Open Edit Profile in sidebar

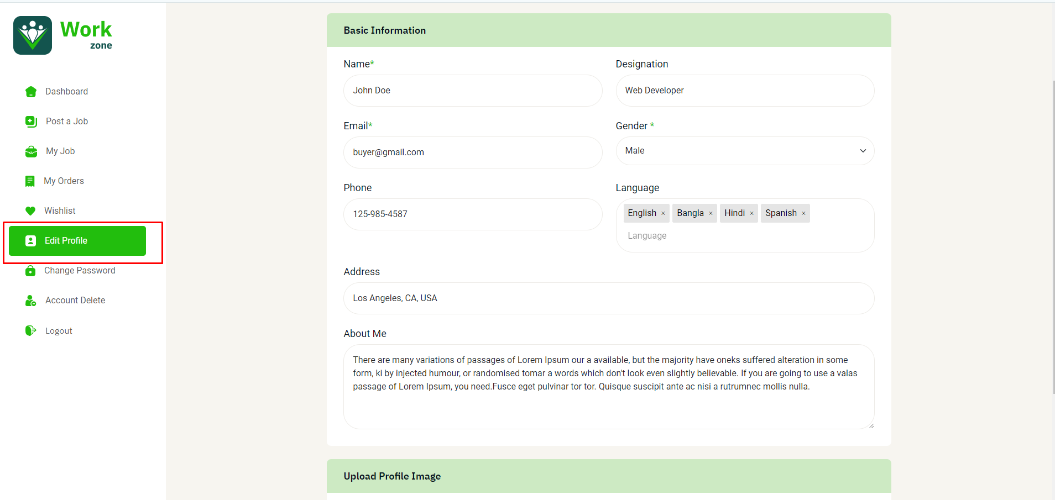tap(77, 241)
